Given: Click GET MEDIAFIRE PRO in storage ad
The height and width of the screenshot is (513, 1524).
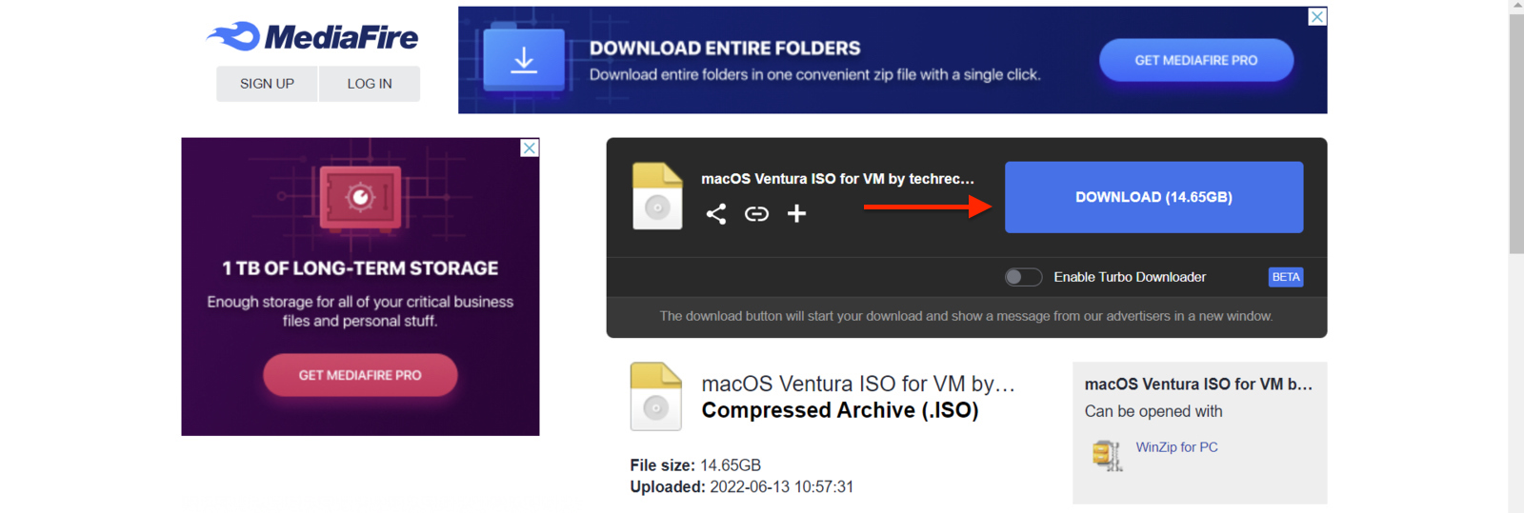Looking at the screenshot, I should tap(360, 375).
